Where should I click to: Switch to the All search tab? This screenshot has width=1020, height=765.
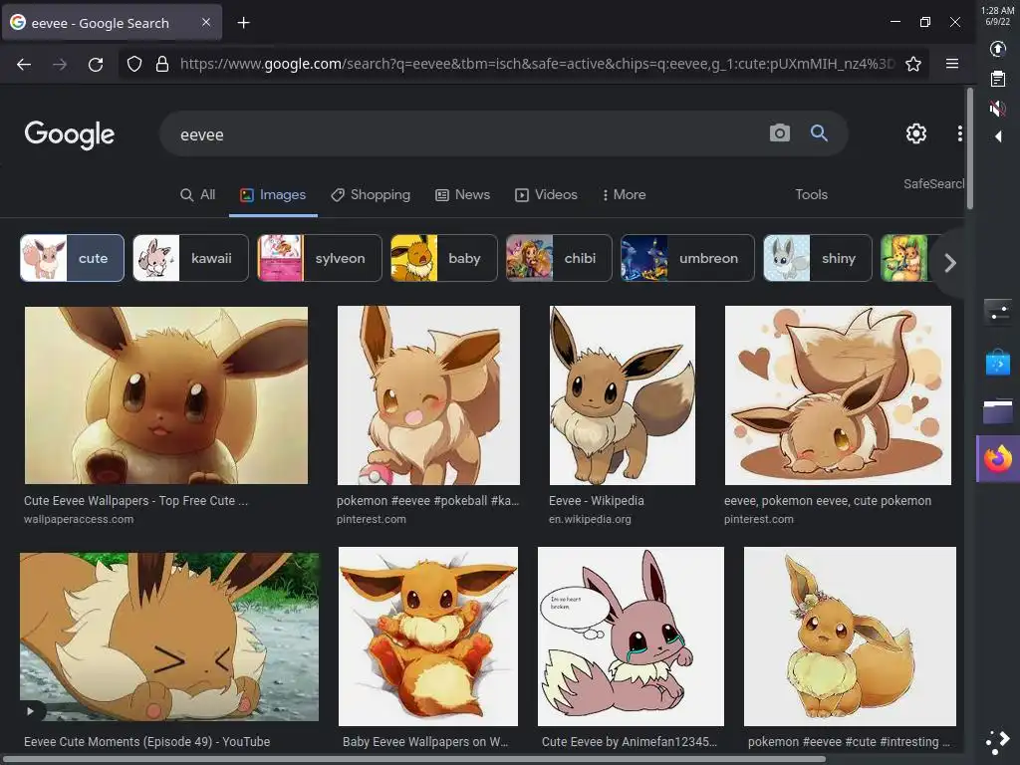point(198,194)
